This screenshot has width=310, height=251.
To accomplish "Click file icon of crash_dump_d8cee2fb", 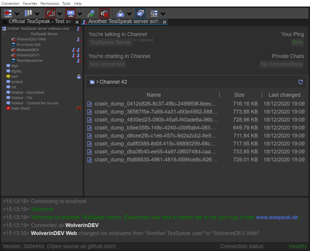I will tap(90, 136).
